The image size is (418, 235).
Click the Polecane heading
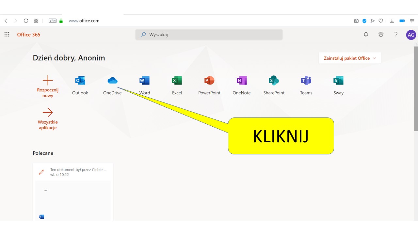(x=43, y=153)
